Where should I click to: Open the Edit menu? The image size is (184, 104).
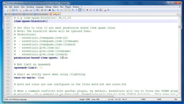[10, 7]
